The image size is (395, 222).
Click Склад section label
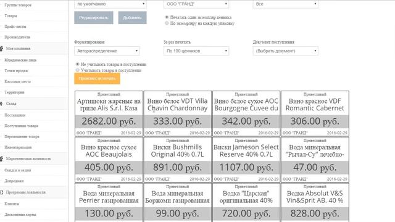point(11,104)
